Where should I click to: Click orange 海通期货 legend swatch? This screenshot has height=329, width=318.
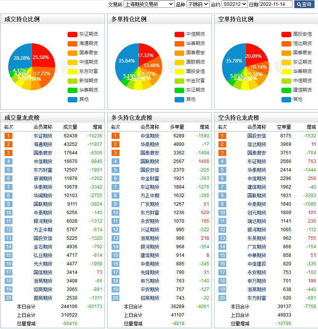[72, 43]
